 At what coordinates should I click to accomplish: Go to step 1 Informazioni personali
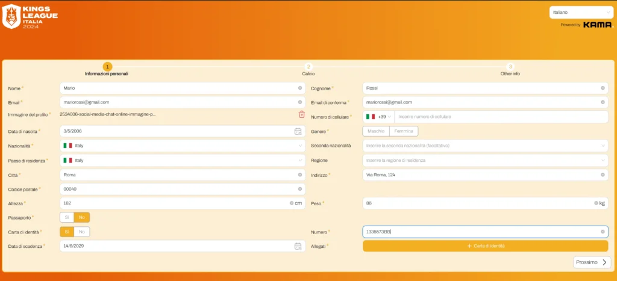107,70
